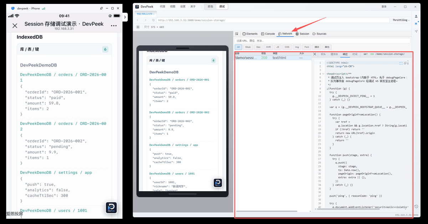428x224 pixels.
Task: Switch to 抓包 mode
Action: pyautogui.click(x=211, y=6)
